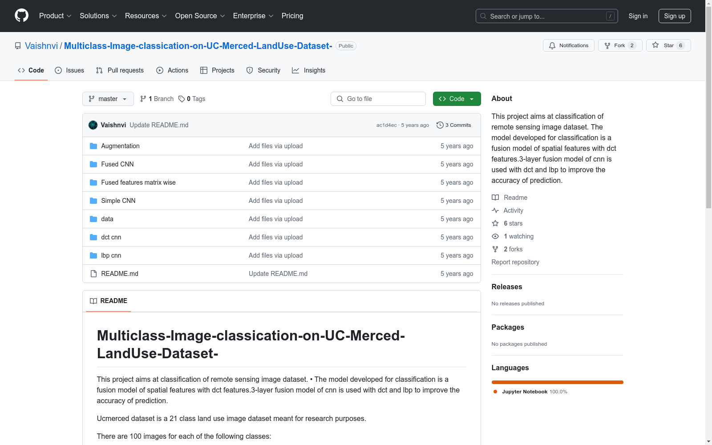Click the Jupyter Notebook language bar
Viewport: 712px width, 445px height.
[557, 382]
